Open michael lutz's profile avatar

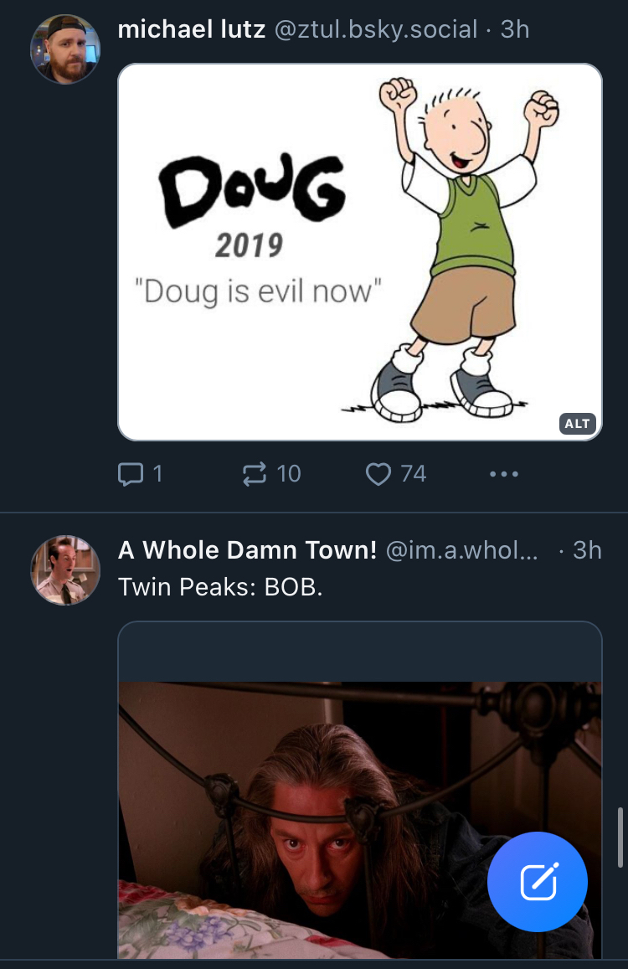[x=65, y=49]
